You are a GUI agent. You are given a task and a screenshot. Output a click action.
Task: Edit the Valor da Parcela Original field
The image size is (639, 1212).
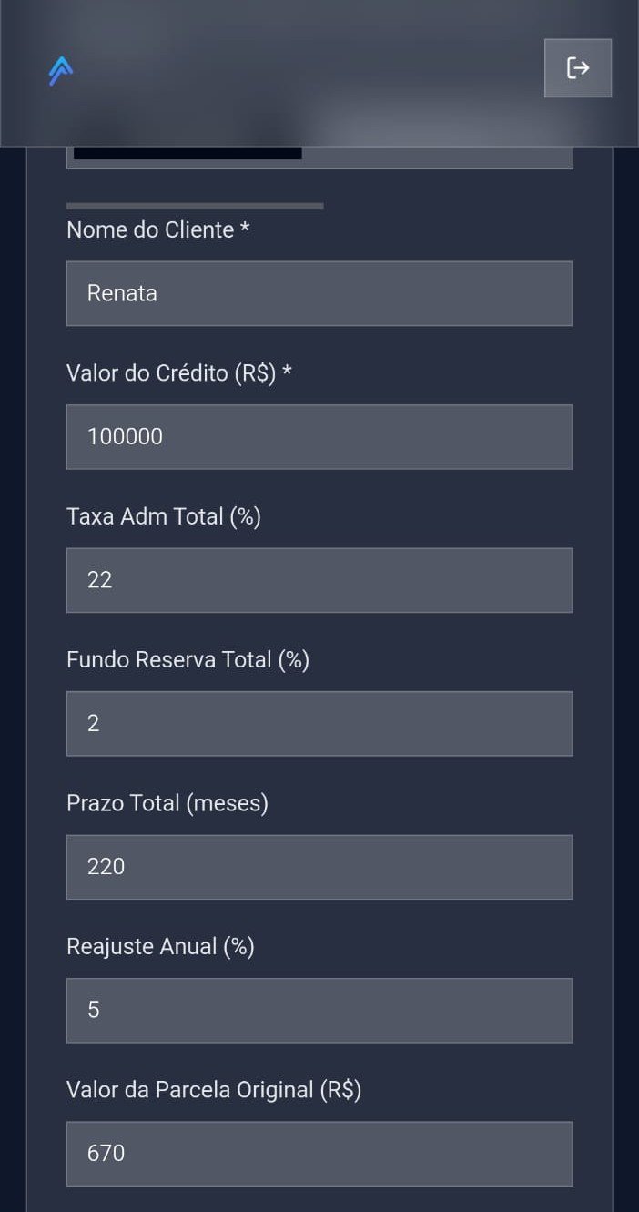pos(319,1154)
